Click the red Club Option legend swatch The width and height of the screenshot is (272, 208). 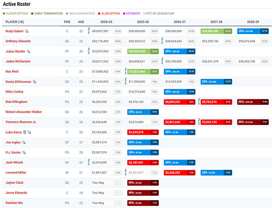click(x=99, y=14)
